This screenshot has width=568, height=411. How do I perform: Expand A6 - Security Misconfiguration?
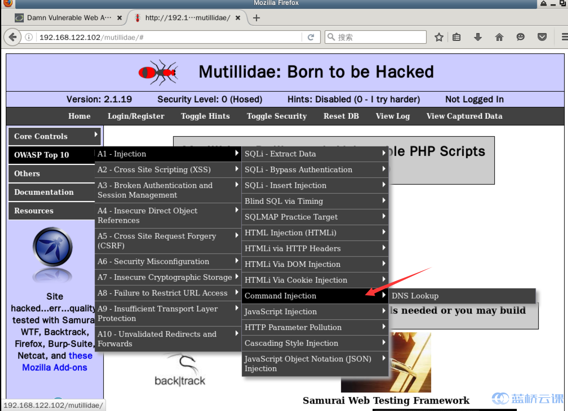(168, 262)
